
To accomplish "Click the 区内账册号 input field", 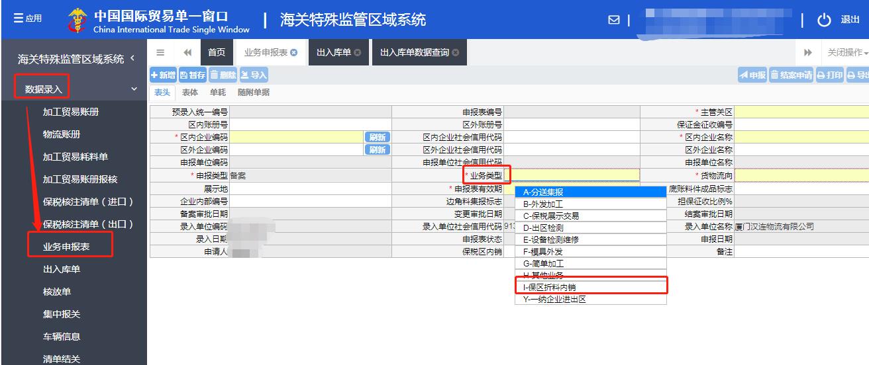I will (x=310, y=124).
